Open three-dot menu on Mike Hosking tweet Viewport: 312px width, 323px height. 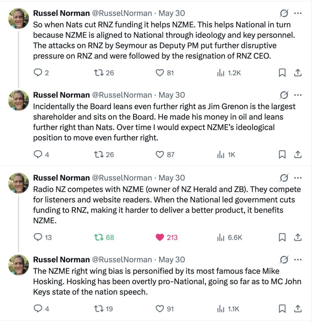click(x=298, y=260)
